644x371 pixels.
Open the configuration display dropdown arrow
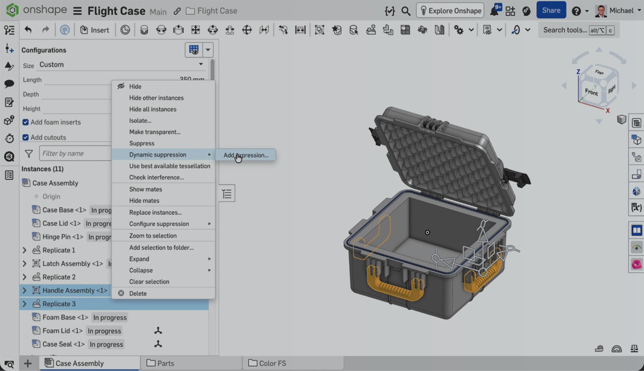208,50
